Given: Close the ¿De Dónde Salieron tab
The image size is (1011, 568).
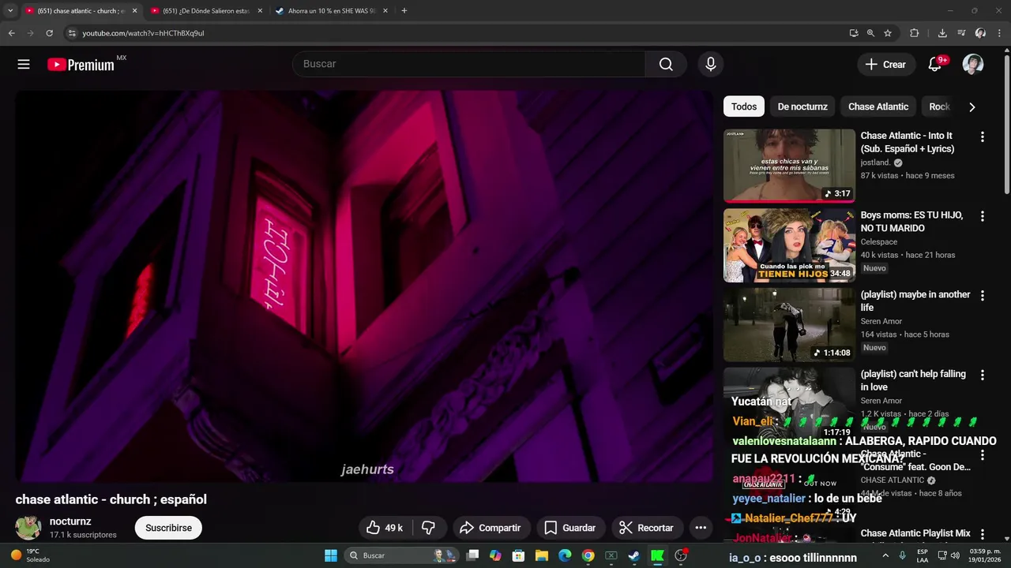Looking at the screenshot, I should [x=260, y=11].
